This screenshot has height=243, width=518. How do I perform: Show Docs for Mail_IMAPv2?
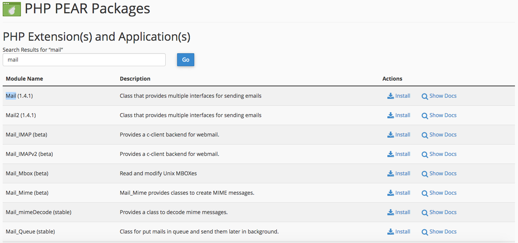tap(439, 154)
